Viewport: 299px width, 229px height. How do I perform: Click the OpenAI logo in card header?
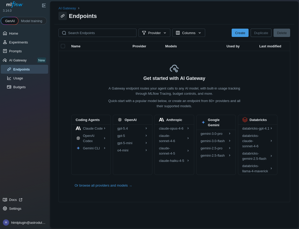tap(120, 120)
